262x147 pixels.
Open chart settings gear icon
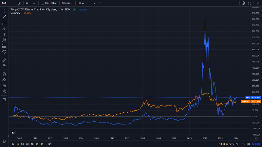[243, 3]
